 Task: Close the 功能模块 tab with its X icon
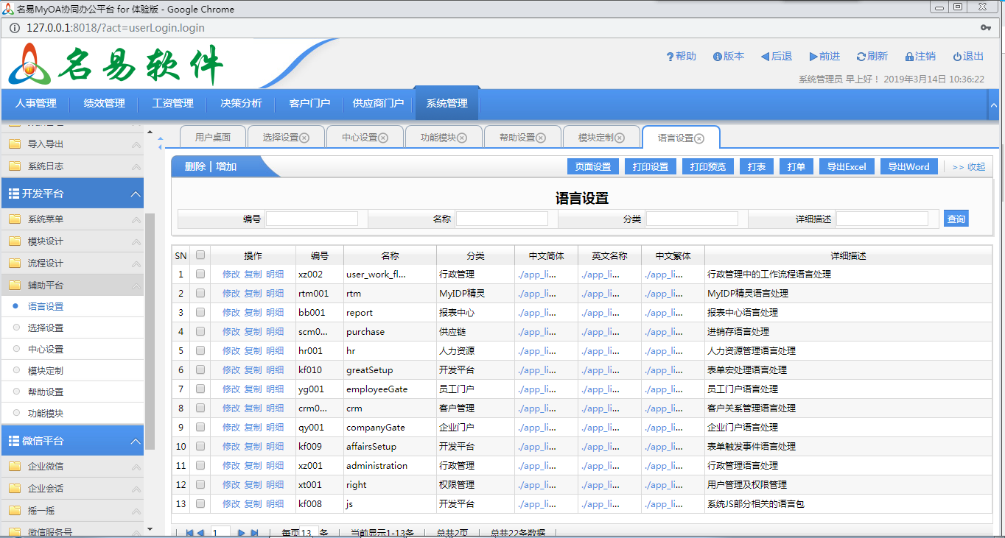462,138
